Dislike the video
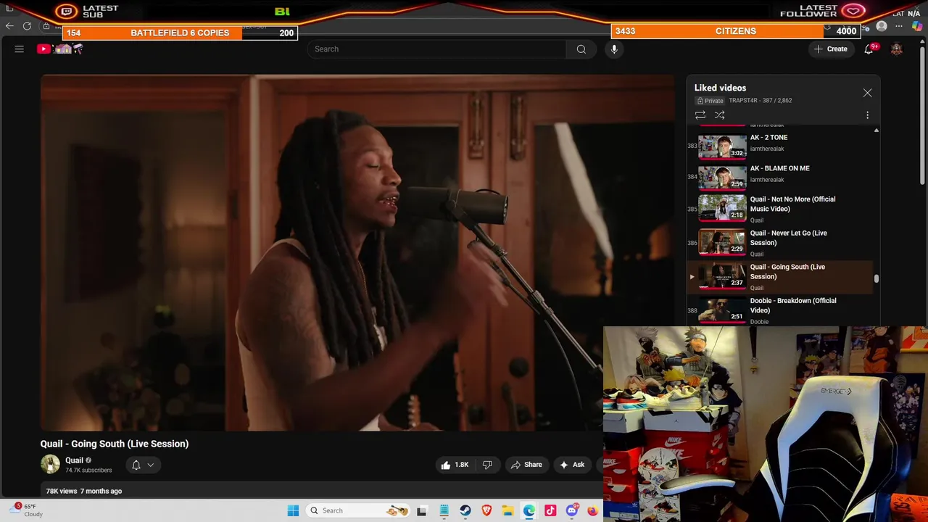The image size is (928, 522). click(487, 465)
